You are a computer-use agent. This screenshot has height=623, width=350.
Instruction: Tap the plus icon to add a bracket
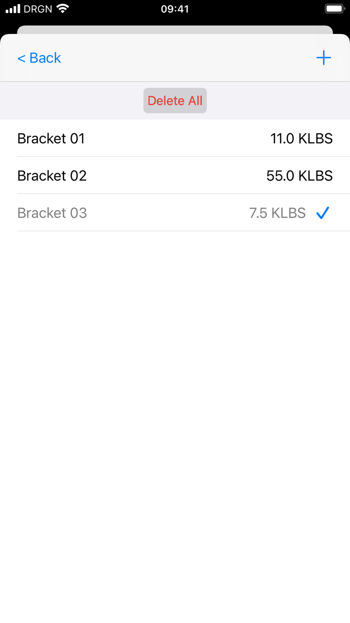(x=324, y=58)
